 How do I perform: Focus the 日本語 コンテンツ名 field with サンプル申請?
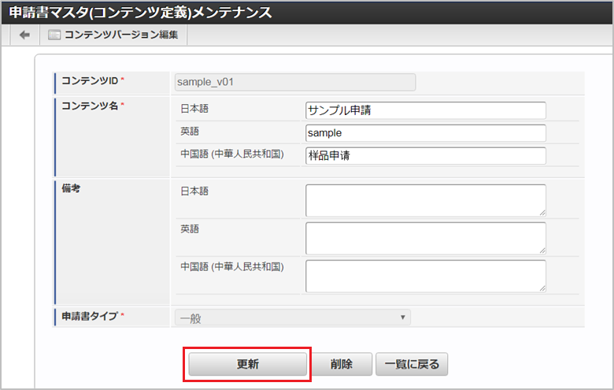(x=425, y=110)
